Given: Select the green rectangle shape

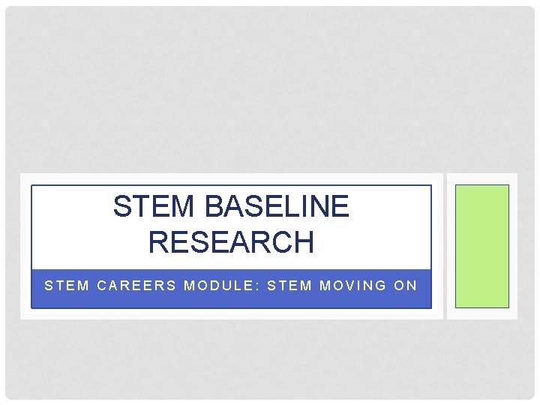Looking at the screenshot, I should tap(482, 246).
